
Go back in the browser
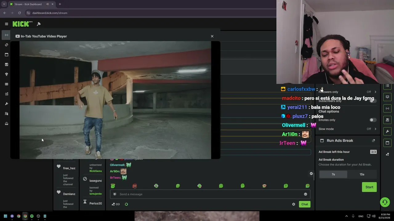[x=5, y=13]
